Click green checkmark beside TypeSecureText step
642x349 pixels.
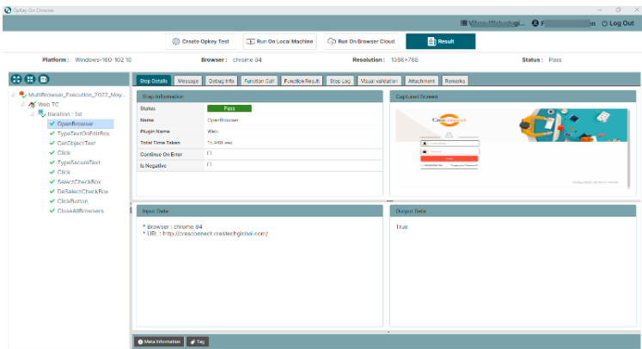[52, 162]
